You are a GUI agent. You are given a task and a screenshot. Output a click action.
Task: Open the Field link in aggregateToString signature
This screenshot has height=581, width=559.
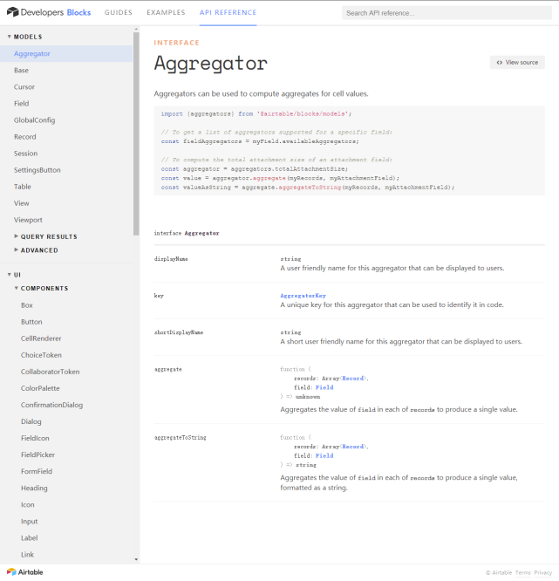[324, 455]
